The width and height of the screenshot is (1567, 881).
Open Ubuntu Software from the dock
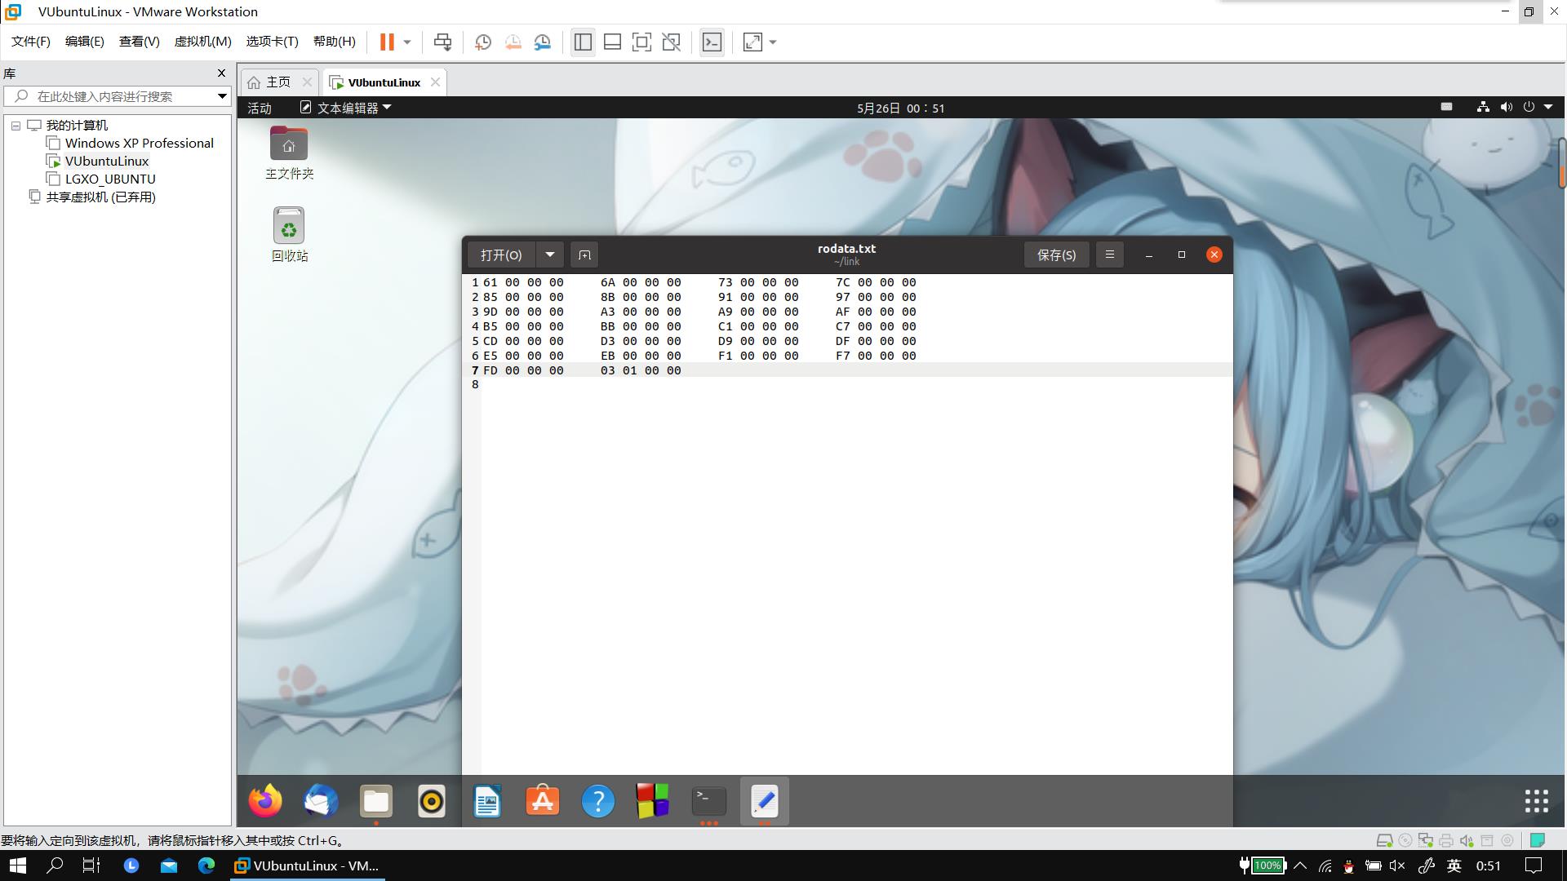click(x=543, y=801)
